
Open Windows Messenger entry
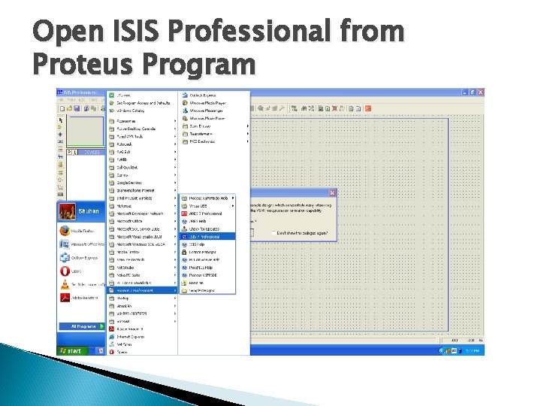pos(214,111)
